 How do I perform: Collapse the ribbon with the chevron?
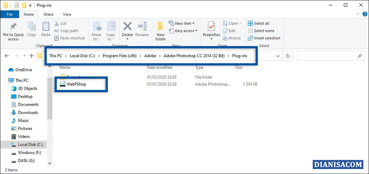(358, 14)
